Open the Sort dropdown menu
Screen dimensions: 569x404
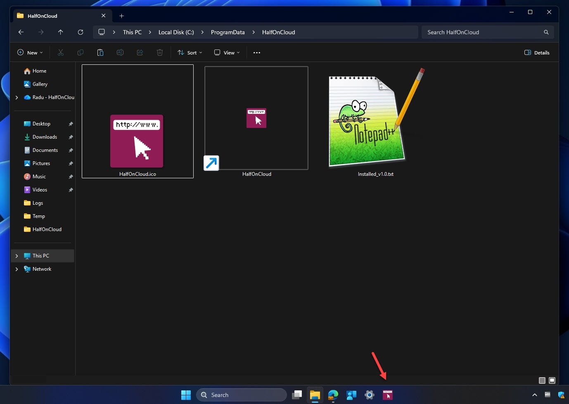coord(190,52)
